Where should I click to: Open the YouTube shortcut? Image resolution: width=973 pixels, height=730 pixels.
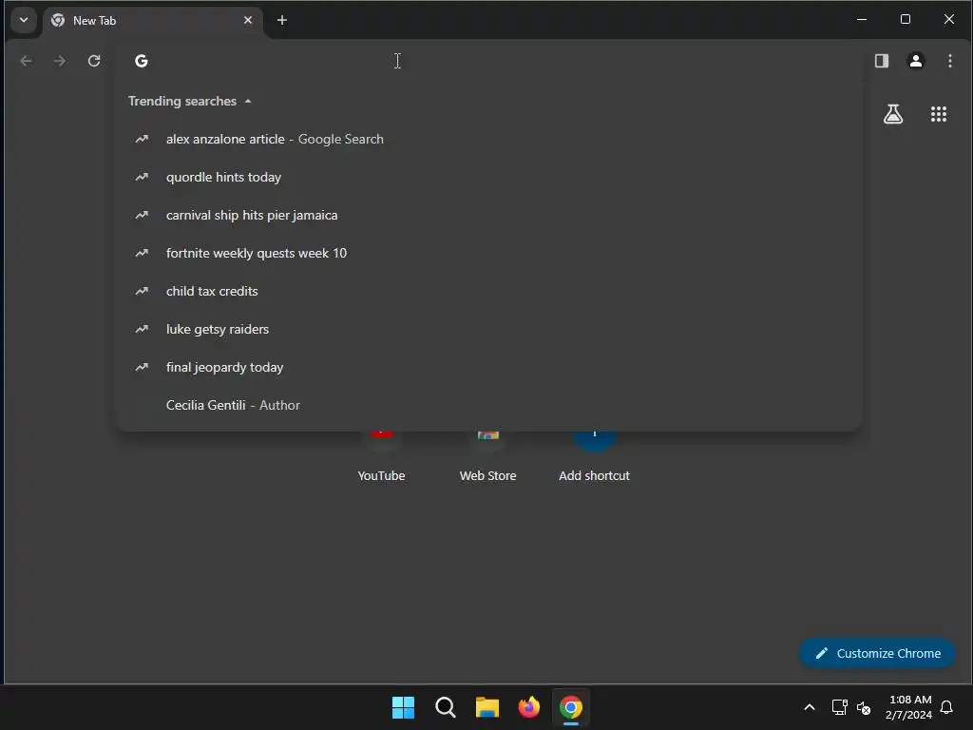point(381,459)
